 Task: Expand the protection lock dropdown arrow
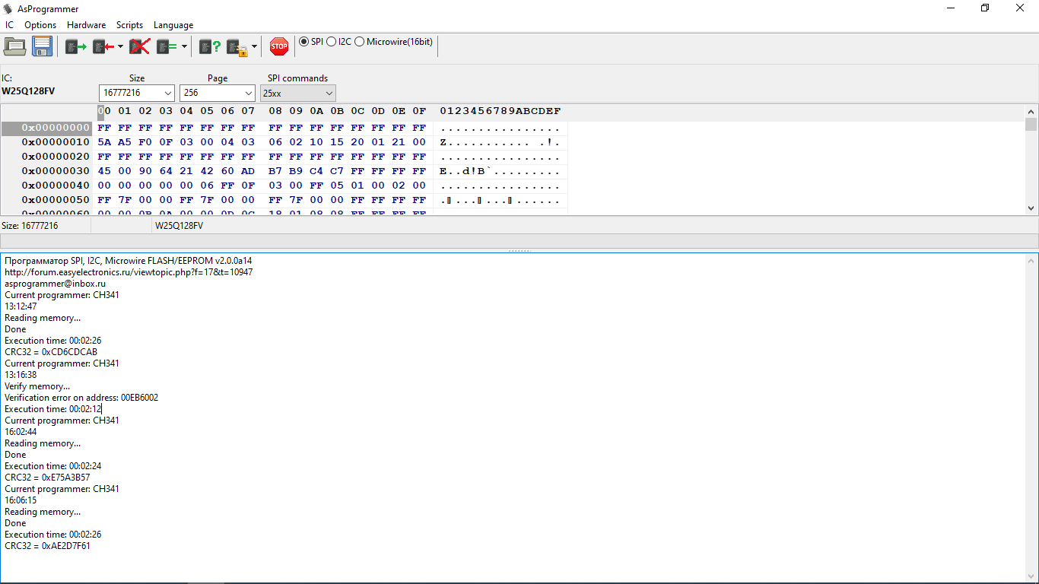point(254,47)
